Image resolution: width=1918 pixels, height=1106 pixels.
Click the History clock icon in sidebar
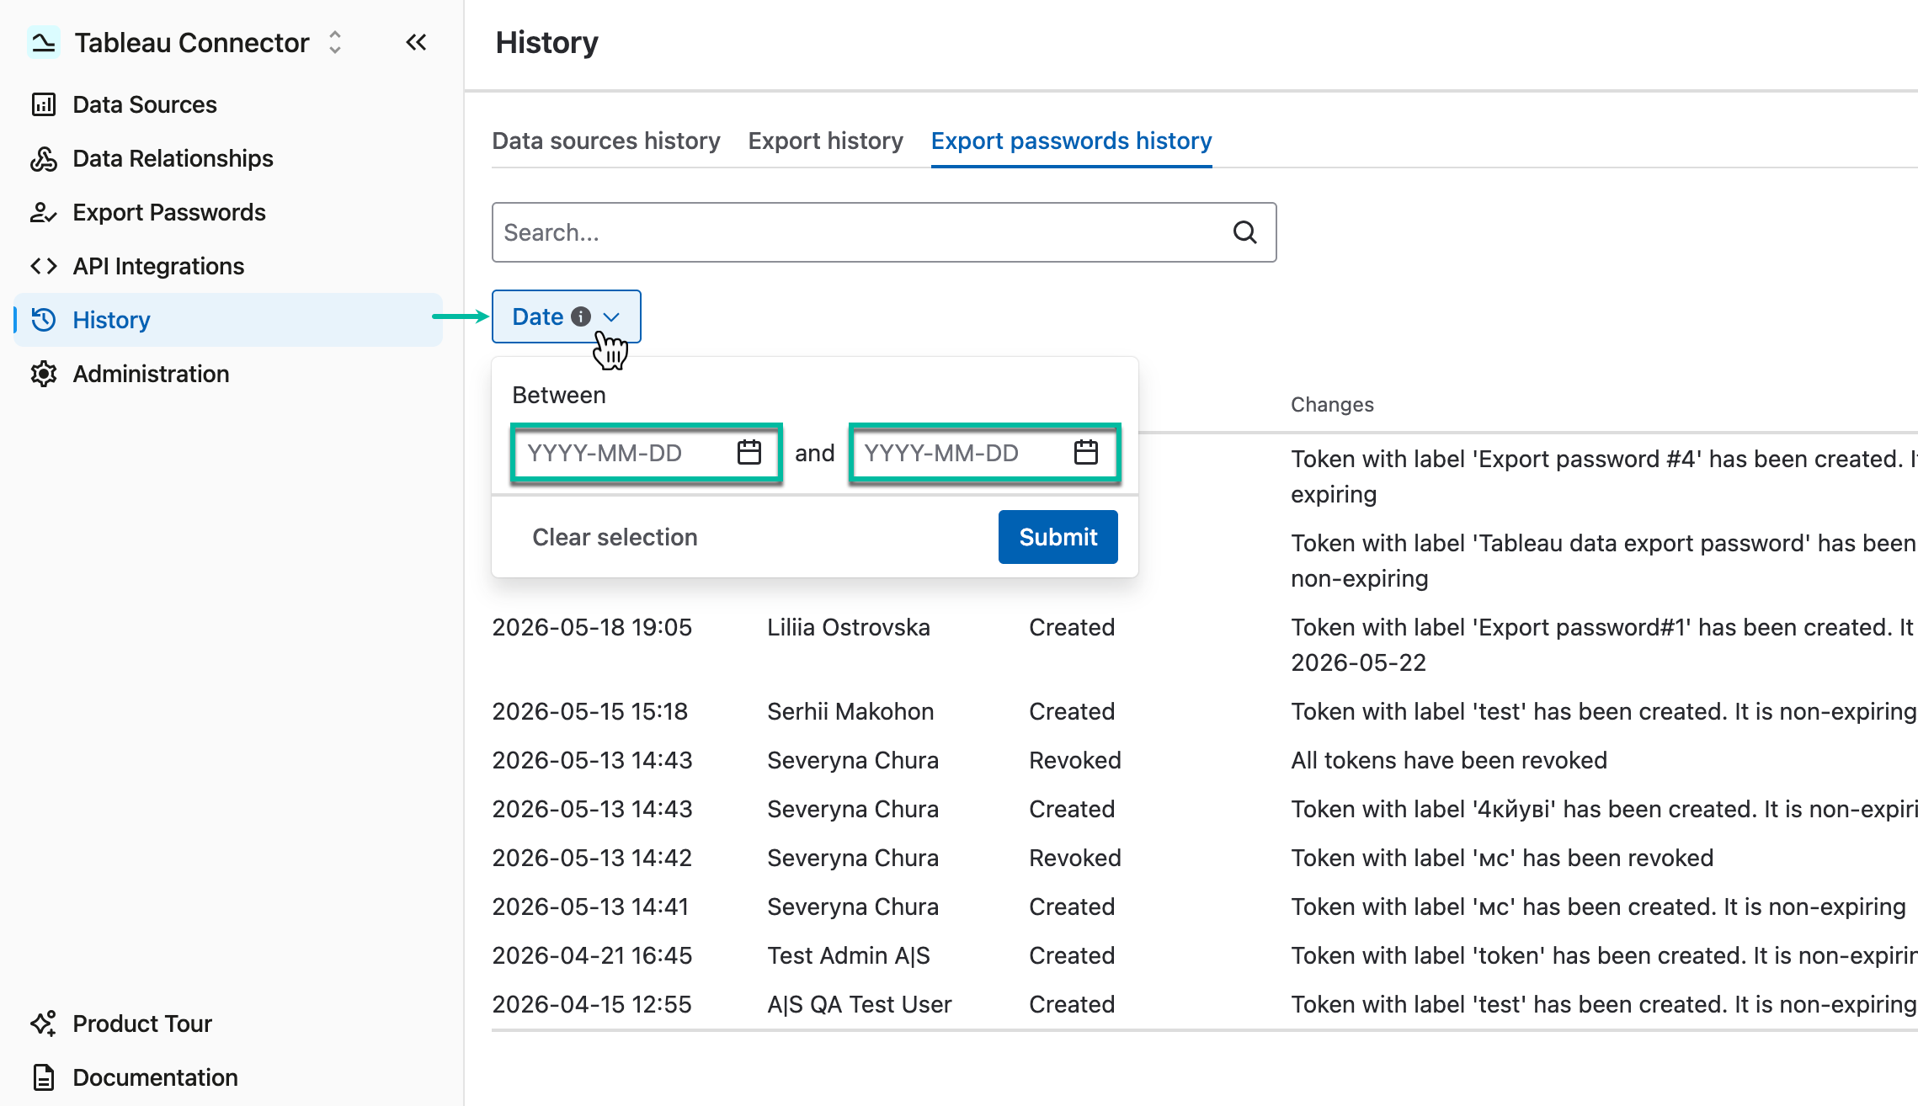[x=44, y=320]
